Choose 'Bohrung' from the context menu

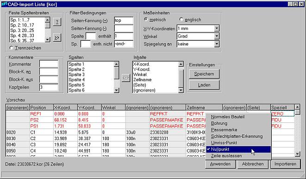(x=238, y=123)
